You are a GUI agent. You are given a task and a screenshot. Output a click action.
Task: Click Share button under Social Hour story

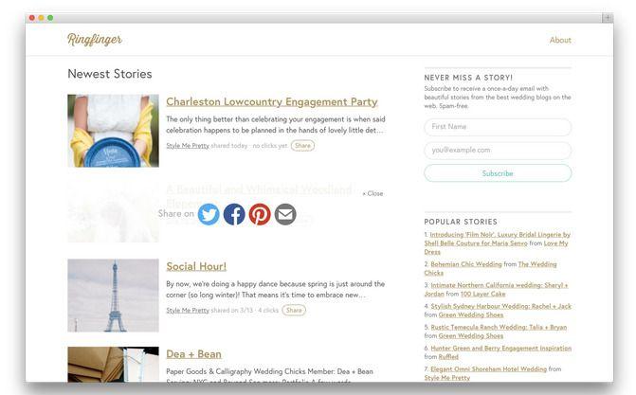pyautogui.click(x=294, y=311)
